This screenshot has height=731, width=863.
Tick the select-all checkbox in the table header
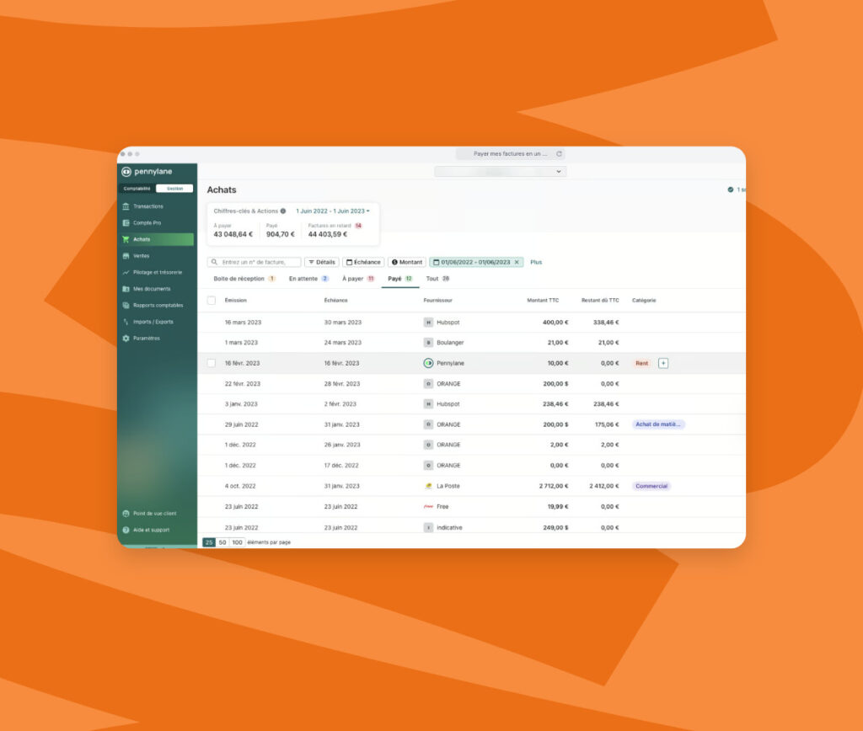click(x=212, y=301)
